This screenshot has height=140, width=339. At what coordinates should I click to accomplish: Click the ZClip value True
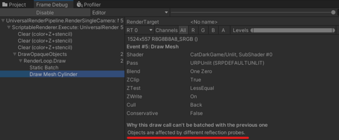[195, 80]
